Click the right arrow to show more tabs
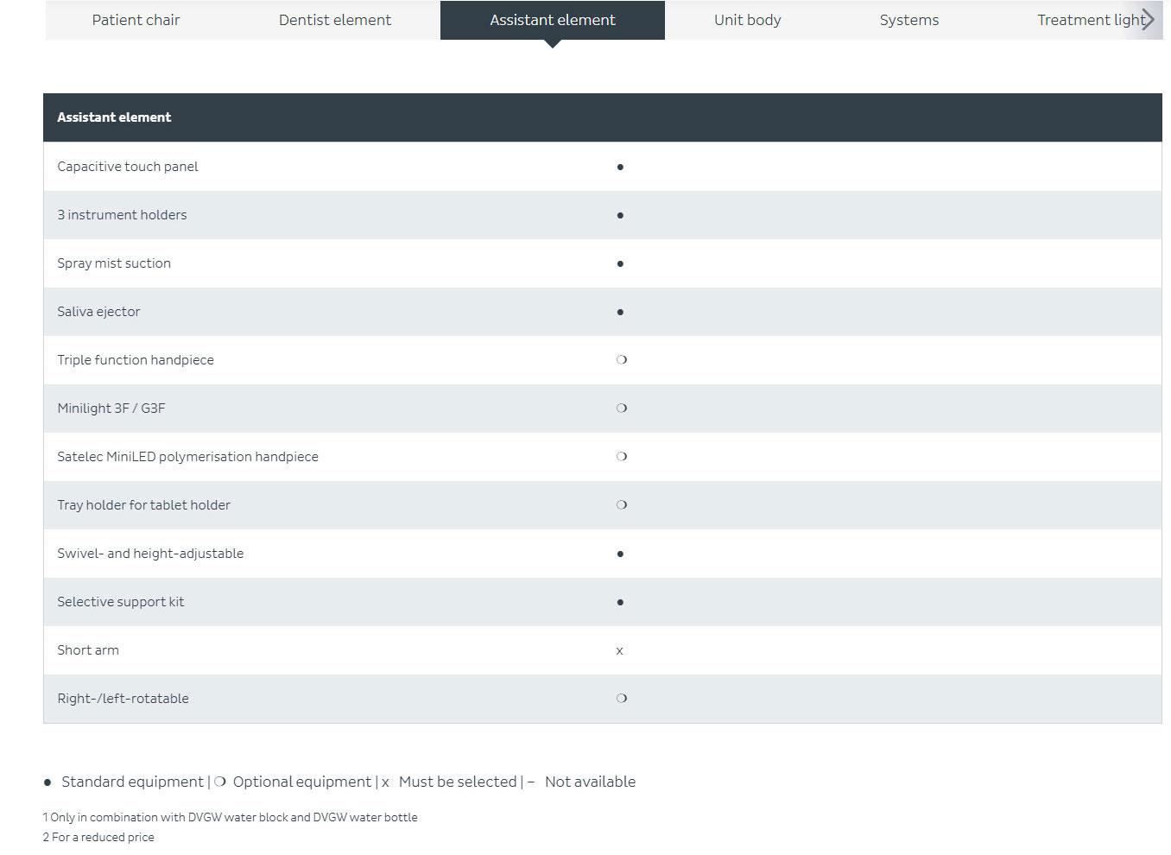The height and width of the screenshot is (855, 1171). (1148, 20)
